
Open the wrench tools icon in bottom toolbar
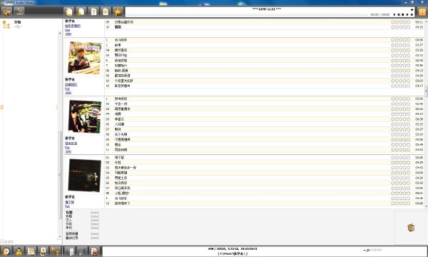[82, 251]
